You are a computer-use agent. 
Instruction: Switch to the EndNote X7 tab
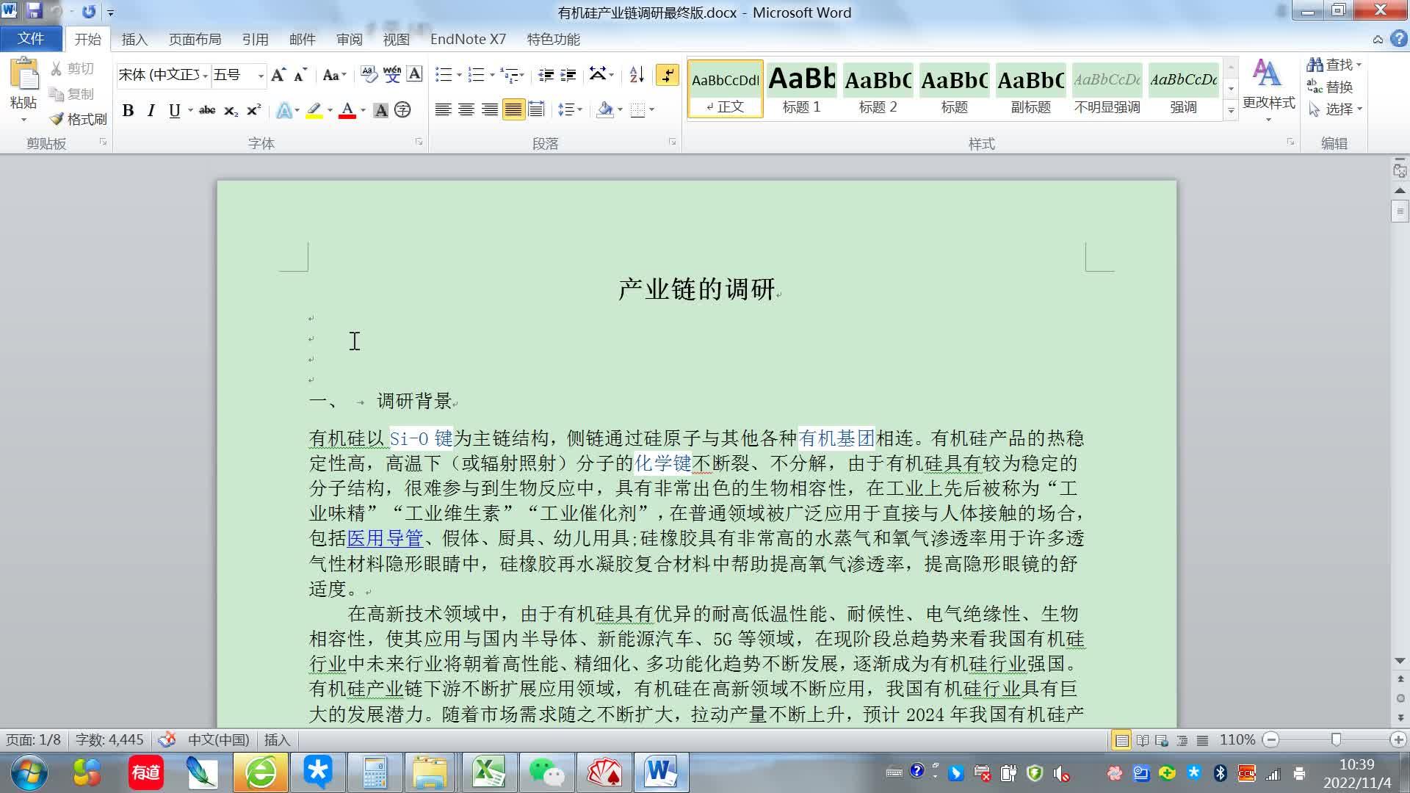coord(468,39)
